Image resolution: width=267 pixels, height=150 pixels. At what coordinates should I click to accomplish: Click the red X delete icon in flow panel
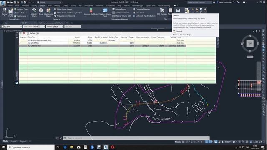tap(24, 33)
